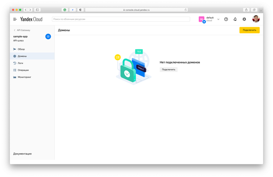Expand the default cloud selector dropdown
This screenshot has height=177, width=273.
(x=218, y=19)
